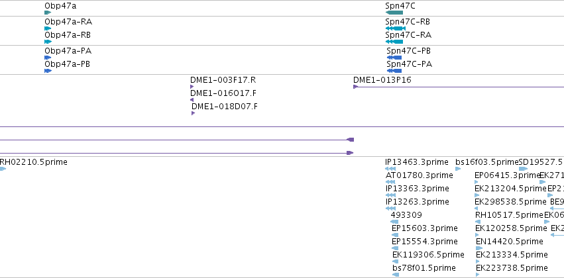
Task: Open the Spn47C gene label
Action: 400,6
